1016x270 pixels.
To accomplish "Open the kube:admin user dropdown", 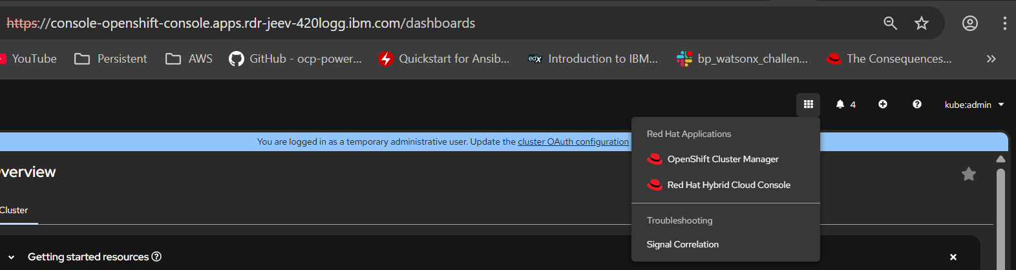I will click(974, 105).
